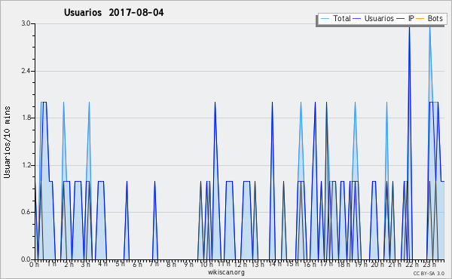The height and width of the screenshot is (279, 452).
Task: Click the x-axis label "8 h"
Action: [x=171, y=264]
